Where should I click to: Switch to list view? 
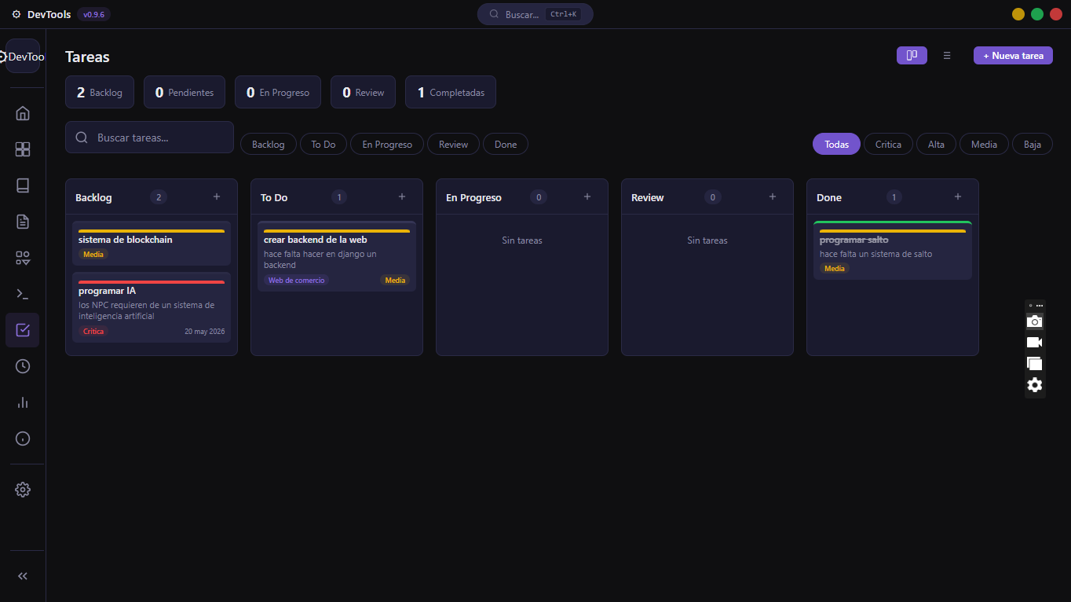coord(947,56)
